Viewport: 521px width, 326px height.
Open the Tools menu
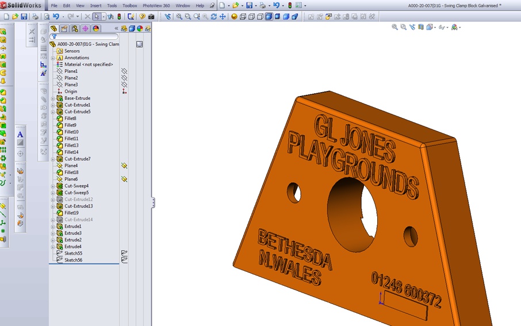pyautogui.click(x=112, y=6)
